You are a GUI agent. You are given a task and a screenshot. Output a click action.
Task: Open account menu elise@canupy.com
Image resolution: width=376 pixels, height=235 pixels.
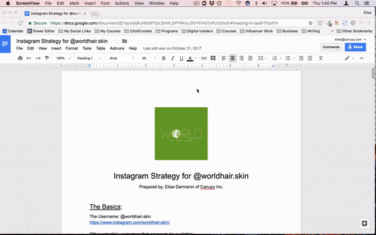(x=350, y=39)
